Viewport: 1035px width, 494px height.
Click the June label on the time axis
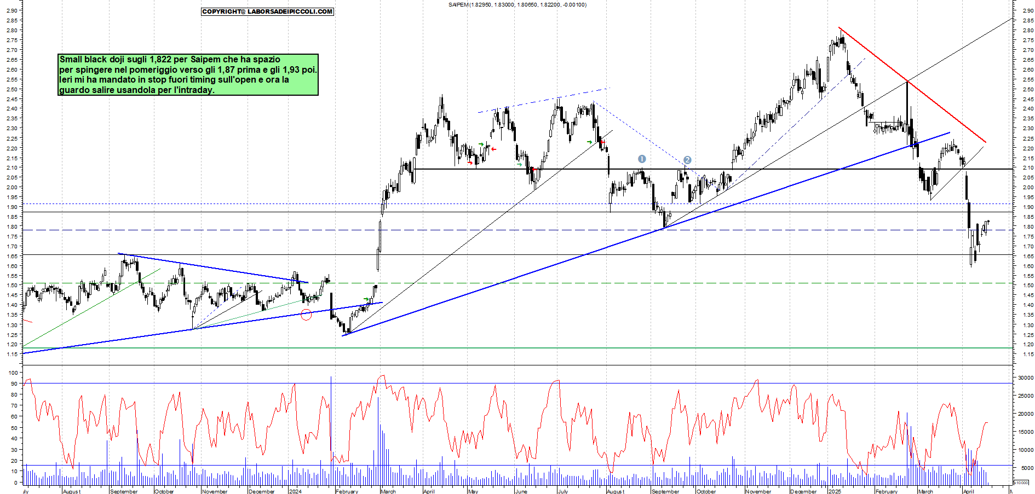521,491
